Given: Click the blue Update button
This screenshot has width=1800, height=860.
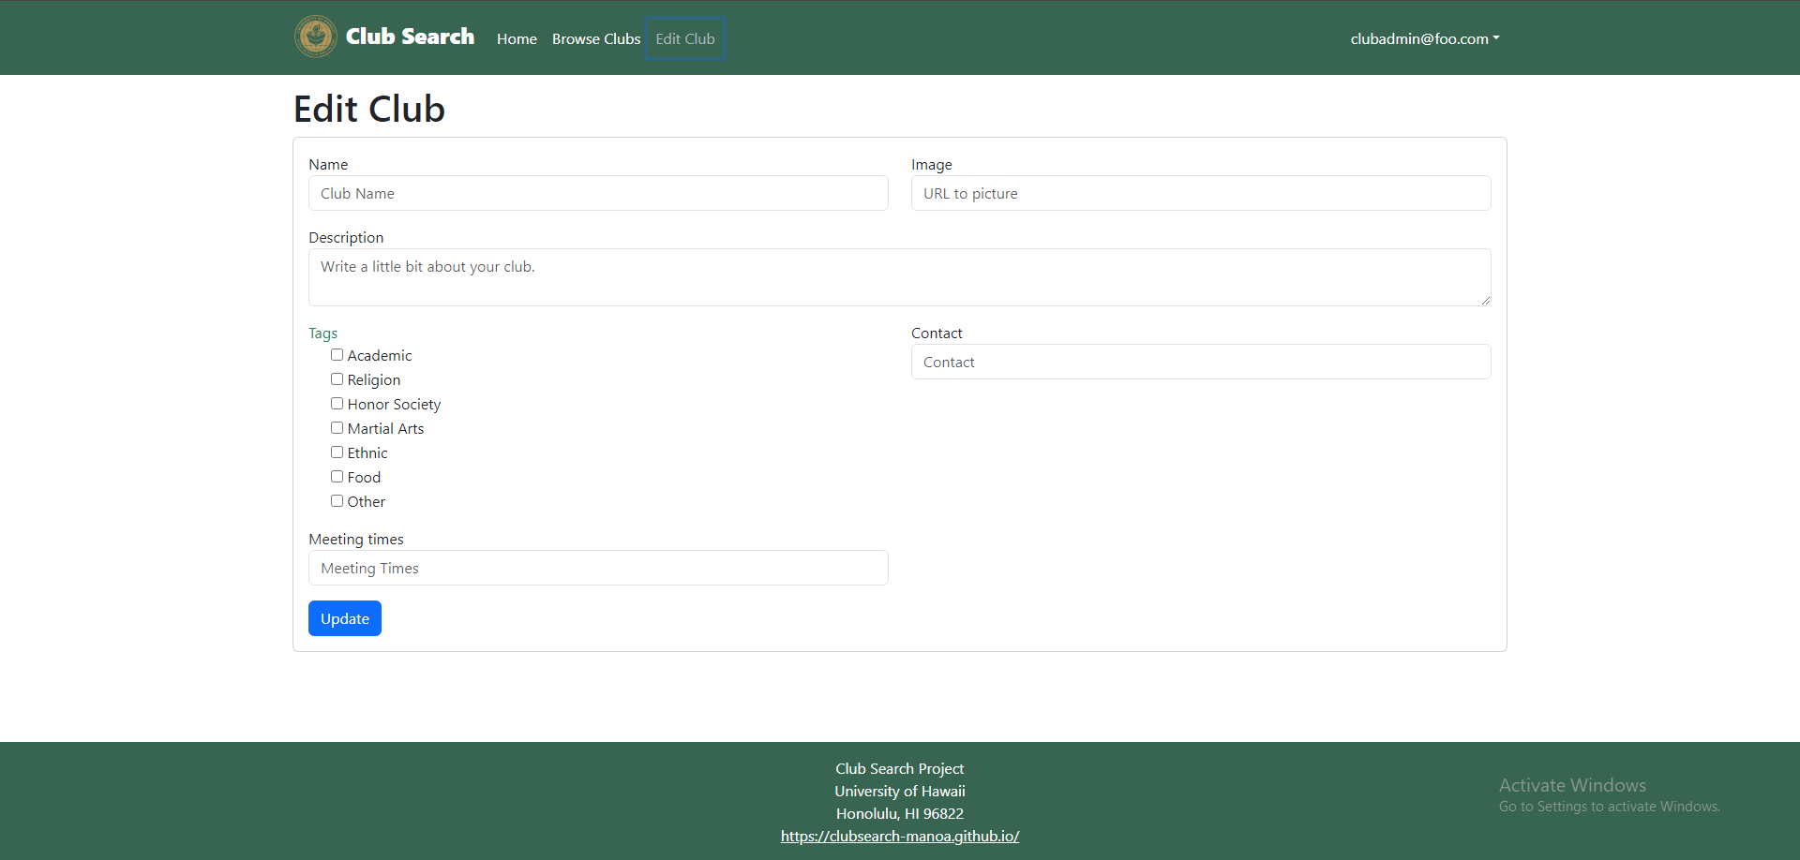Looking at the screenshot, I should point(345,618).
